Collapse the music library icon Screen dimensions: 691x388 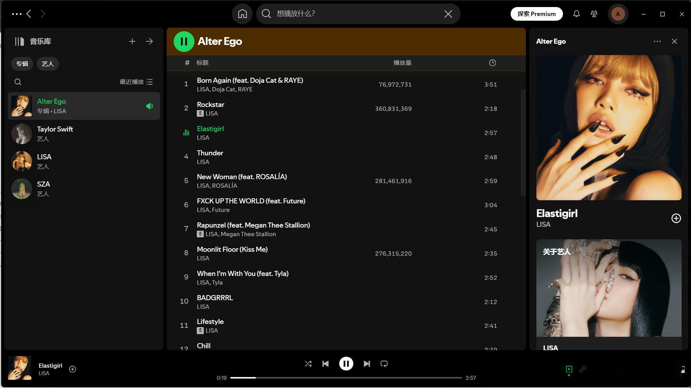tap(20, 41)
